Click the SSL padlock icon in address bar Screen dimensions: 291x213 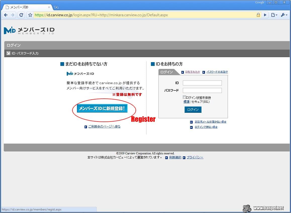258,15
